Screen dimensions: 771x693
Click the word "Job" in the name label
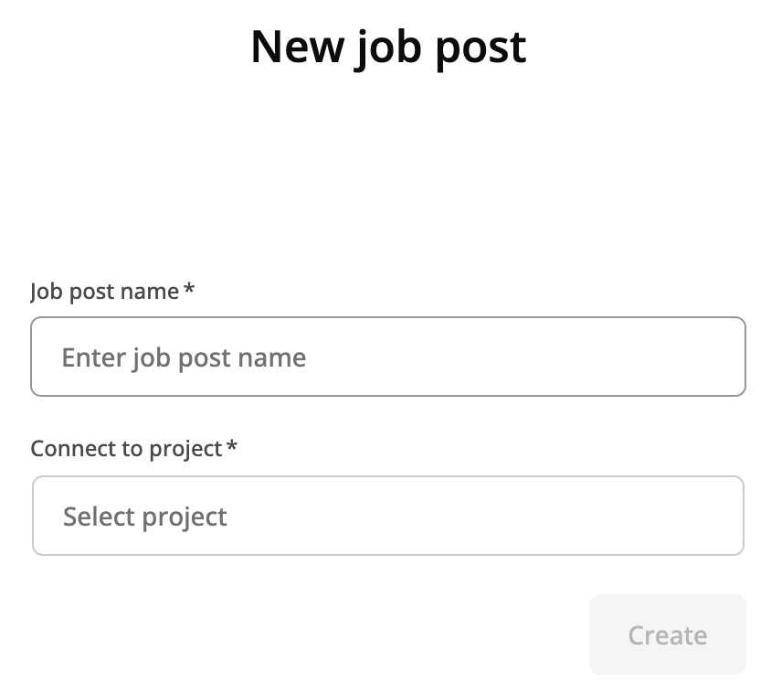[45, 291]
